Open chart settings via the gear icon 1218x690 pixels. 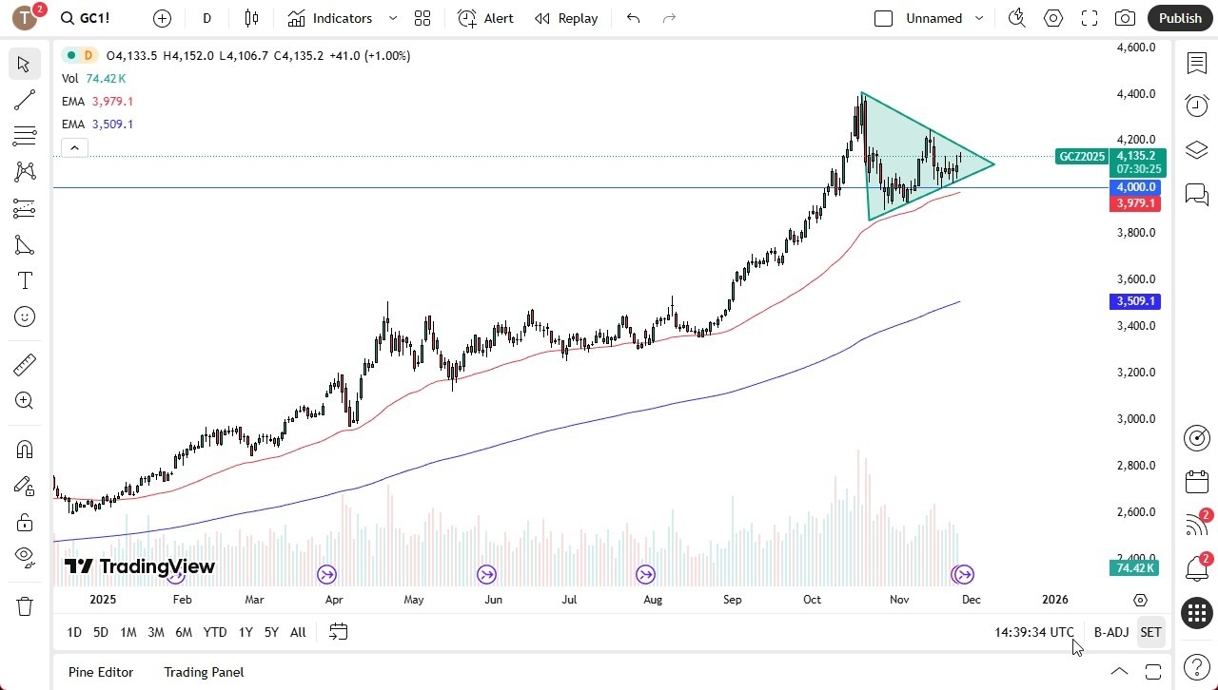coord(1052,17)
